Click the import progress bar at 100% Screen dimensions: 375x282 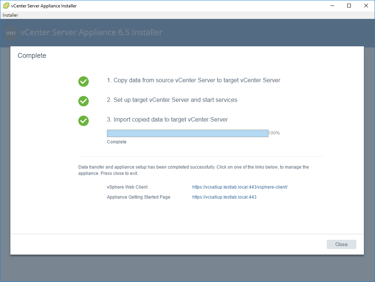click(x=187, y=133)
